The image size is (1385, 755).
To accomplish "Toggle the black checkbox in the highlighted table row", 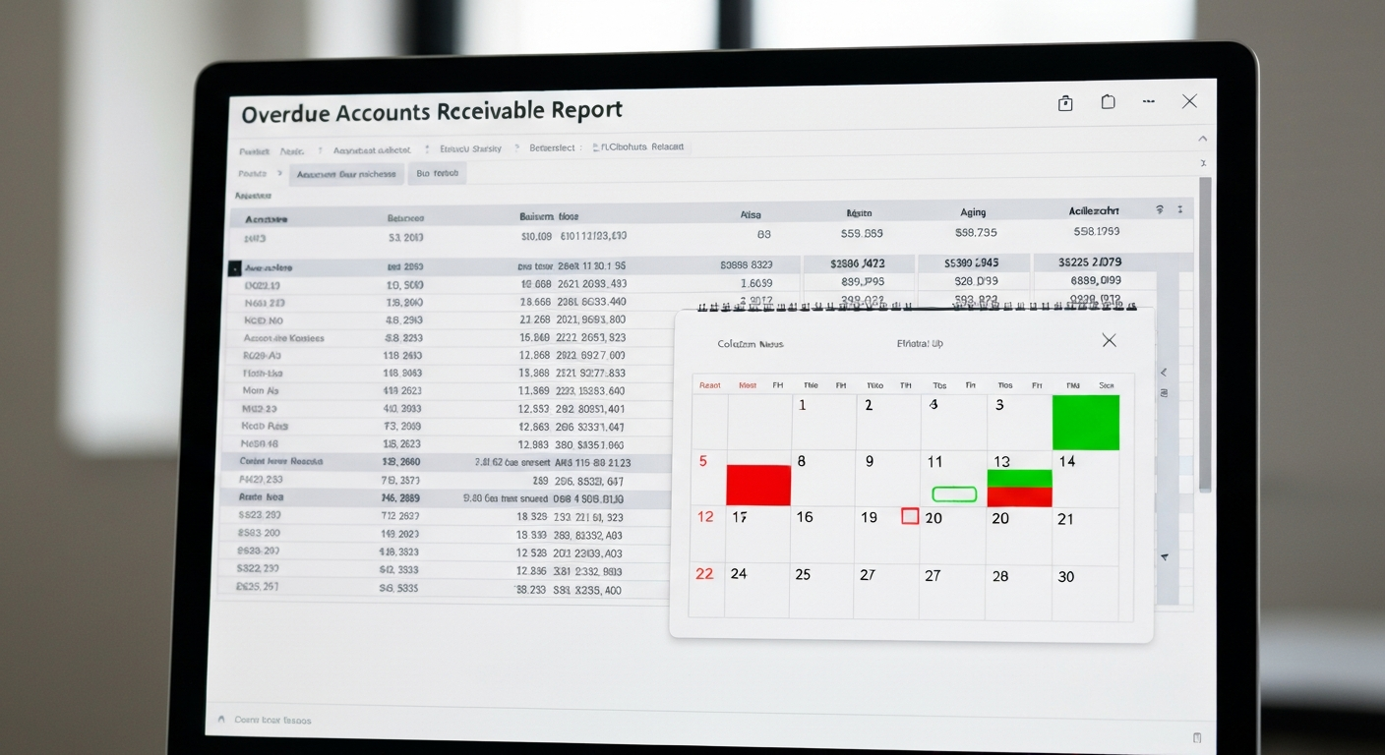I will pos(234,267).
